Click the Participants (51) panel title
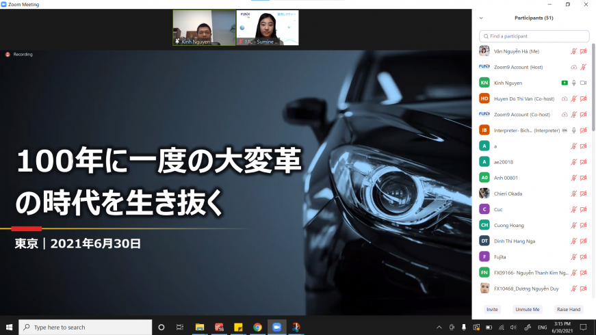 (x=534, y=18)
